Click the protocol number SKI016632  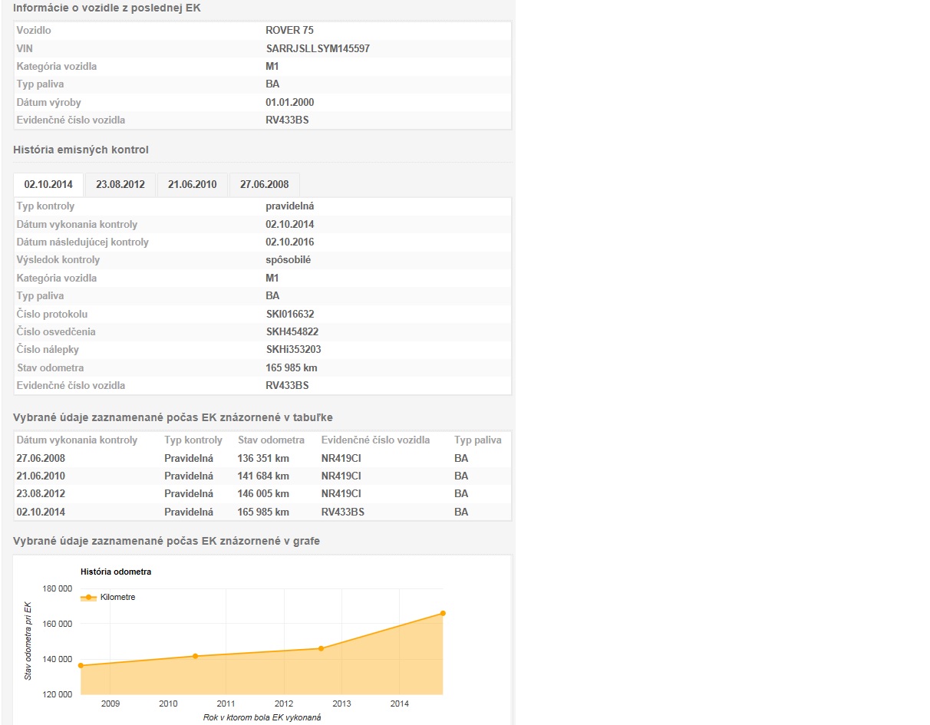point(289,314)
